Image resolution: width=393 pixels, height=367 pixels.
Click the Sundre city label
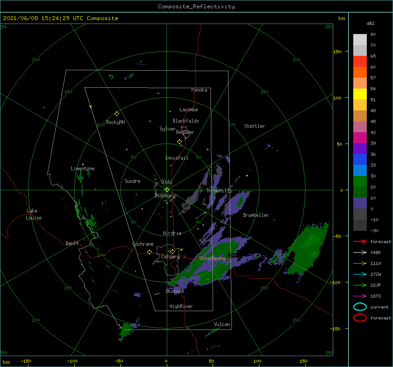point(132,181)
